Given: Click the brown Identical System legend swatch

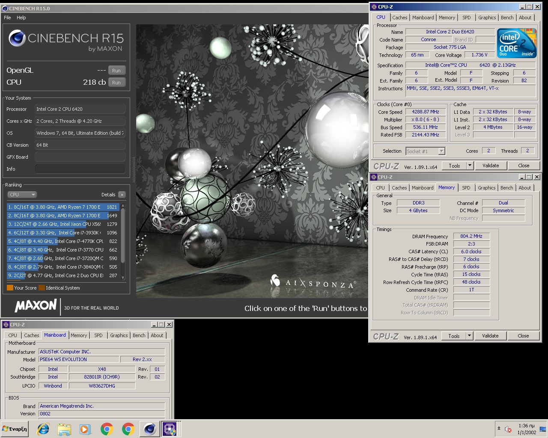Looking at the screenshot, I should click(x=42, y=288).
